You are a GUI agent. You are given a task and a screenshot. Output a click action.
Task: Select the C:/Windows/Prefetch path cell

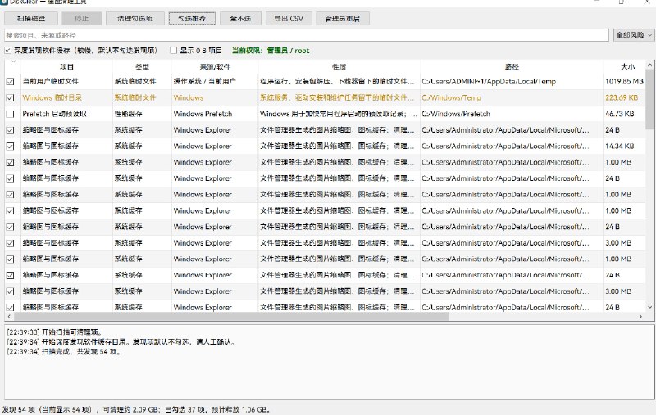tap(511, 114)
